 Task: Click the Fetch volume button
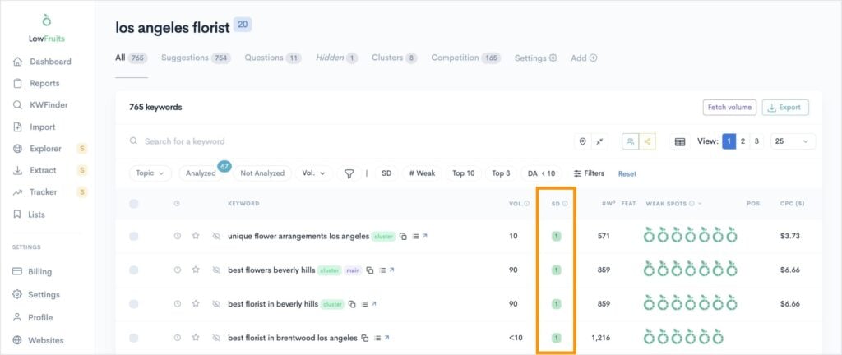729,108
